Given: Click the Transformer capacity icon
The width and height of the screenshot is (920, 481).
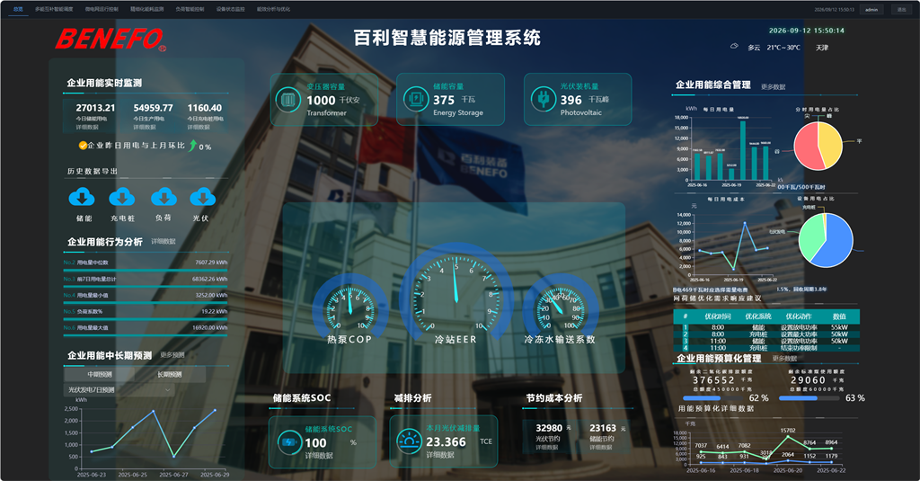Looking at the screenshot, I should pyautogui.click(x=287, y=99).
